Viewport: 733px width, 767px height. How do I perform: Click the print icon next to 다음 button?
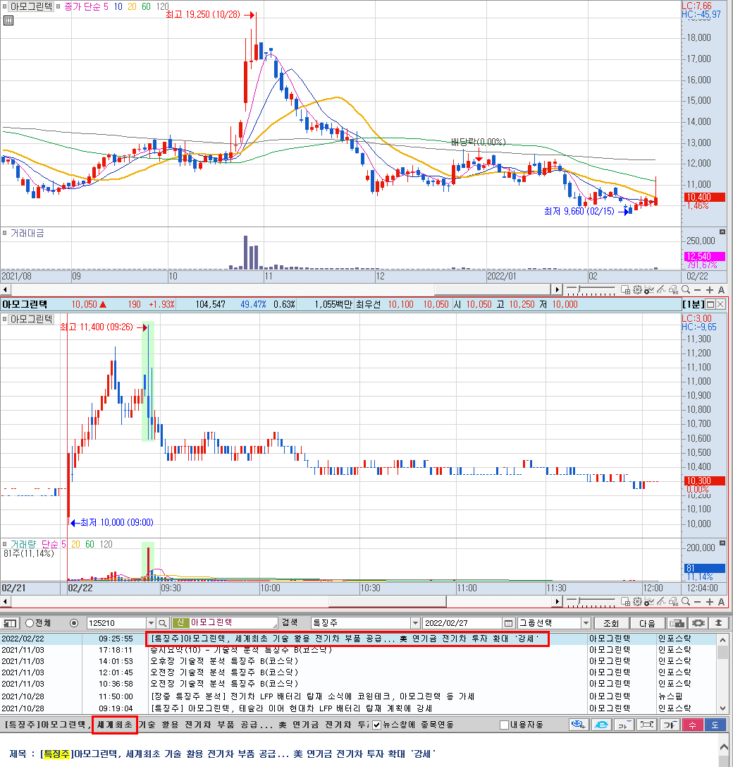pos(677,622)
